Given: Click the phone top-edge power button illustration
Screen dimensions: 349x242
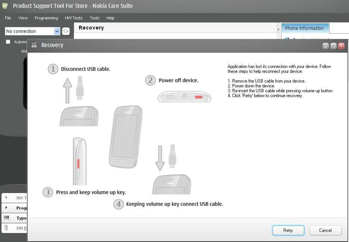Looking at the screenshot, I should (184, 96).
